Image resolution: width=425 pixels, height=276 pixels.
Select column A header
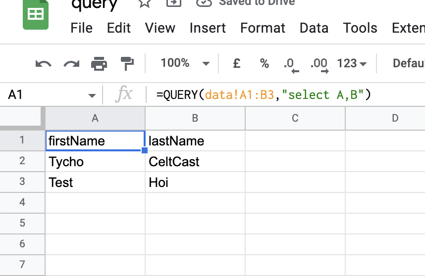(x=95, y=118)
